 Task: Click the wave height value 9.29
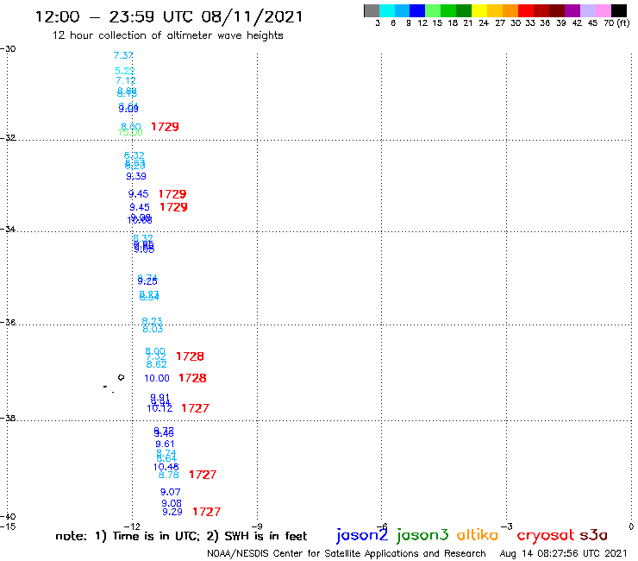(172, 512)
